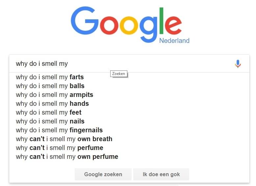The width and height of the screenshot is (256, 186).
Task: Click the typed query text in search box
Action: pyautogui.click(x=42, y=64)
